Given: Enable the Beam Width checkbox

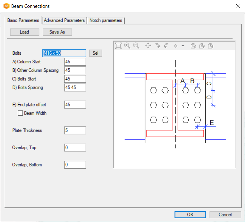Looking at the screenshot, I should pyautogui.click(x=21, y=113).
